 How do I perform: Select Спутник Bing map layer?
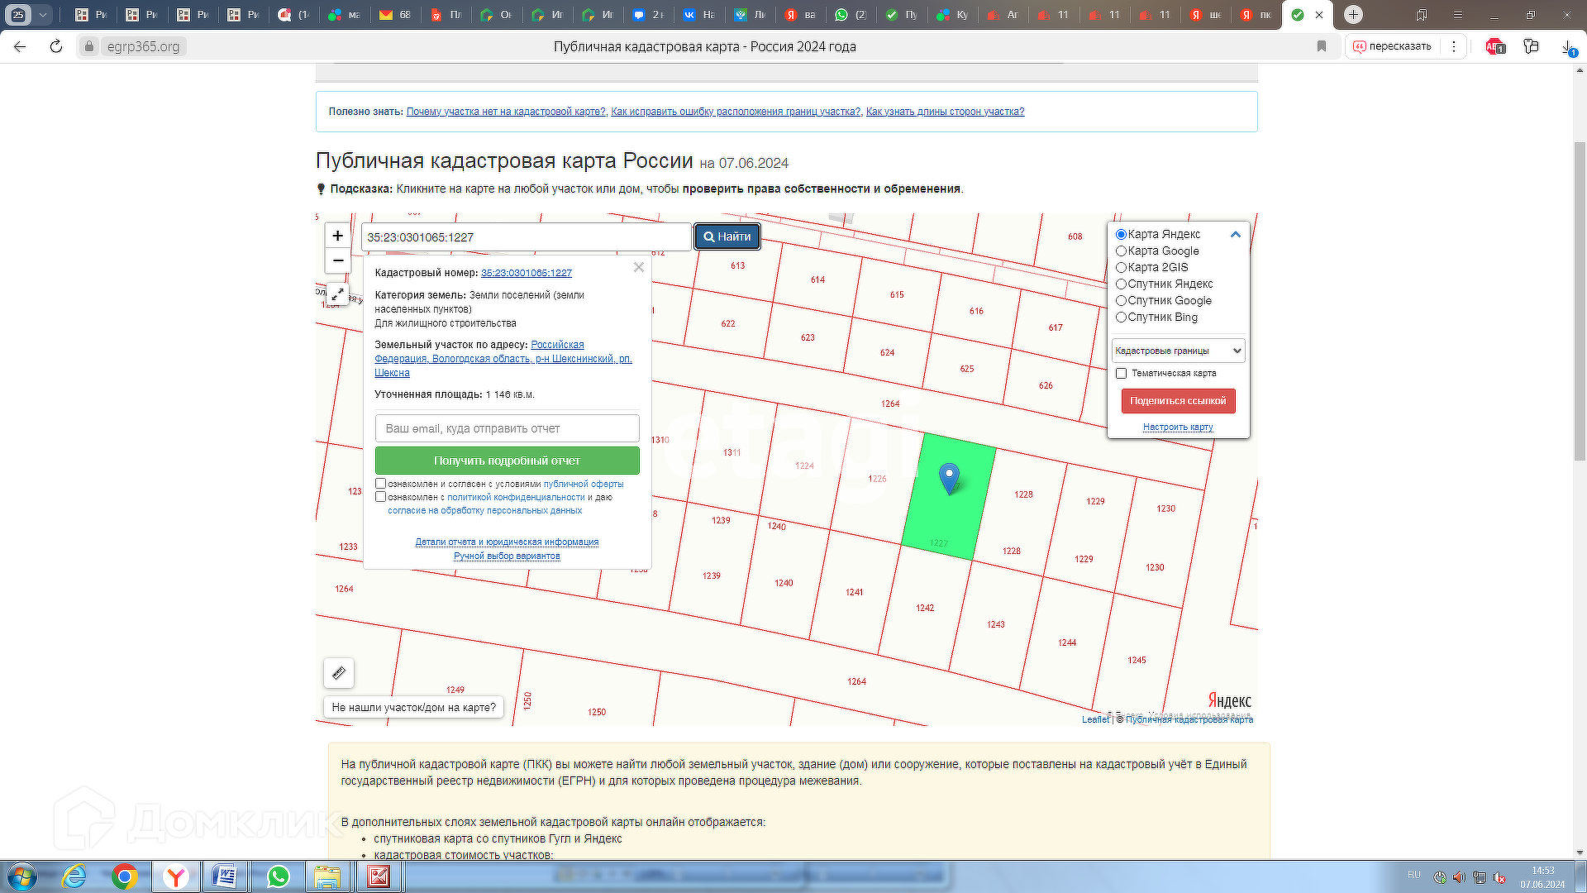(1122, 318)
